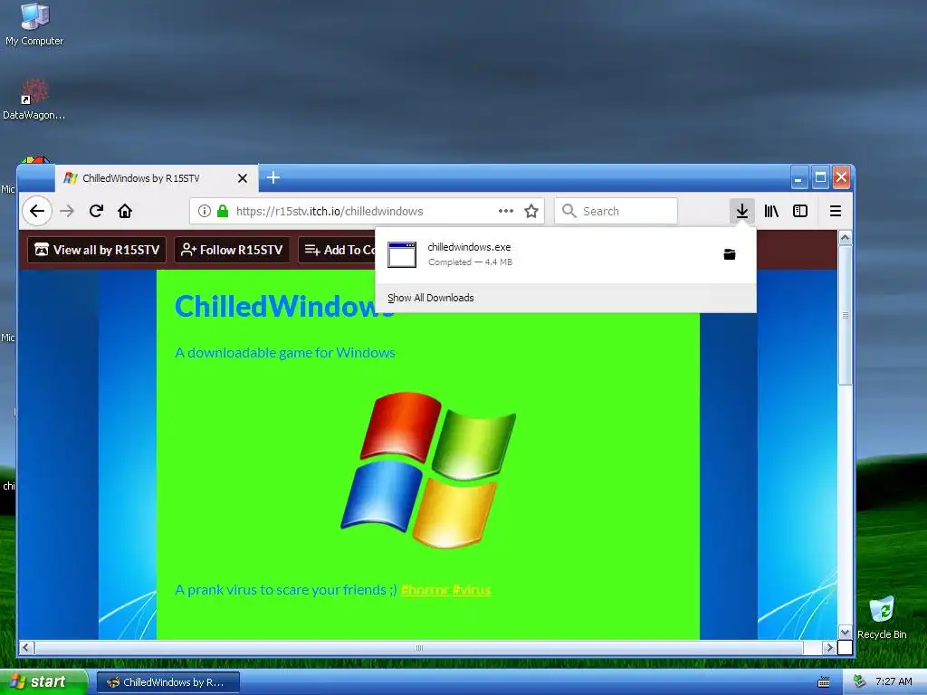Select ChilledWindows taskbar button
This screenshot has width=927, height=695.
pos(168,682)
